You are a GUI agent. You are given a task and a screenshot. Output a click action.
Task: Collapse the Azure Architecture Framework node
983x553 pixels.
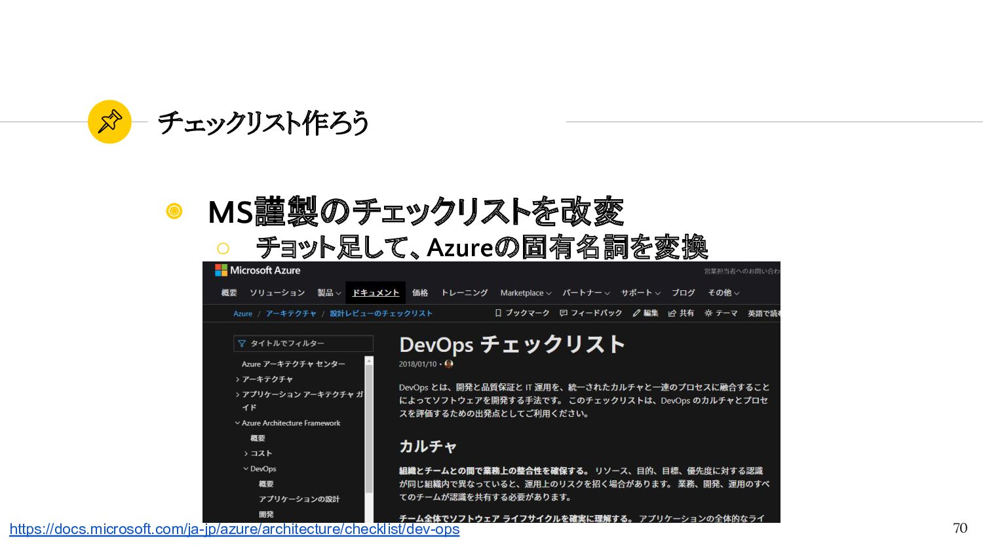click(x=237, y=423)
